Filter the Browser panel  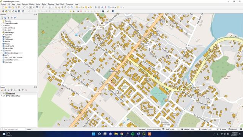pos(8,18)
